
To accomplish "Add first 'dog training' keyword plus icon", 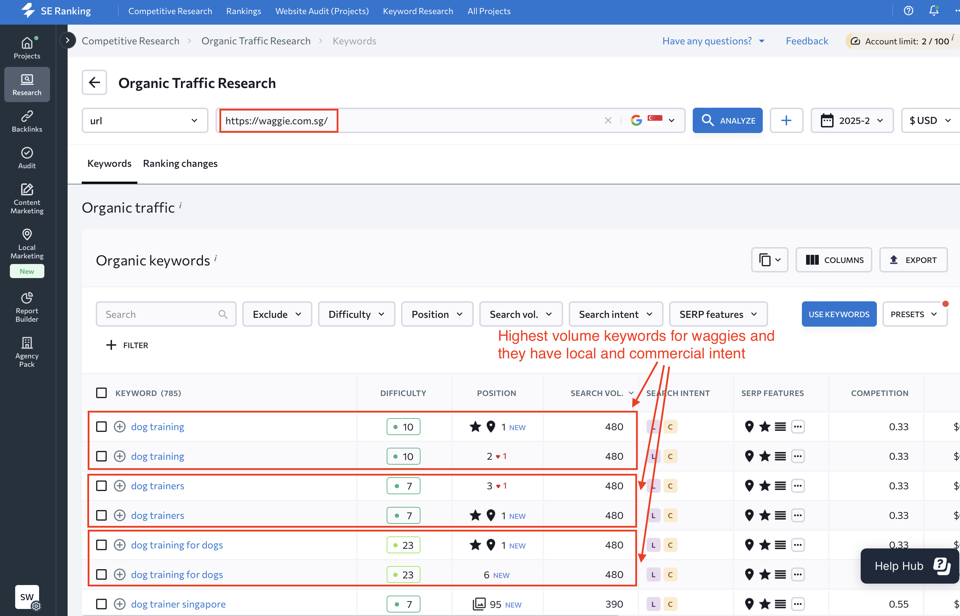I will click(x=120, y=427).
